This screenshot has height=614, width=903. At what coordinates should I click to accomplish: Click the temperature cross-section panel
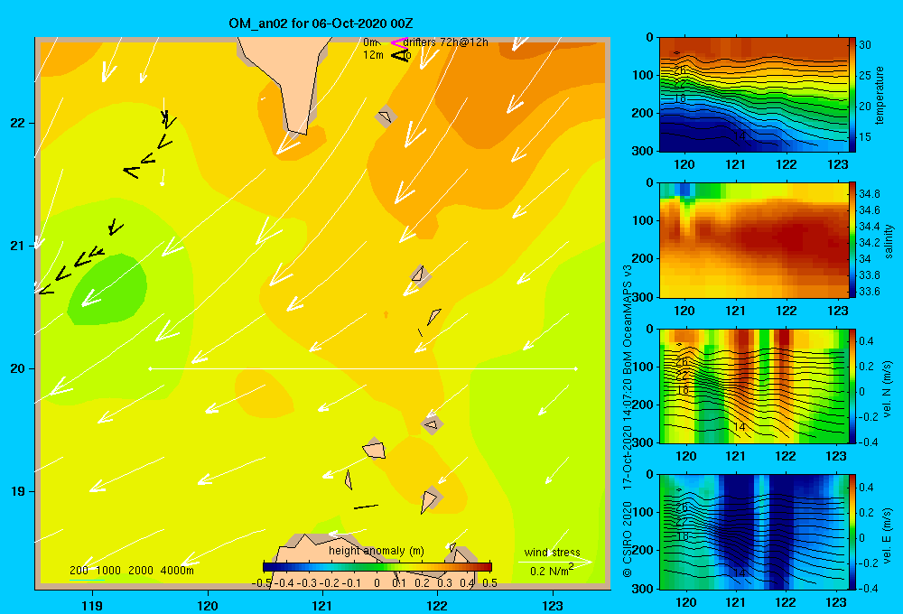[753, 95]
